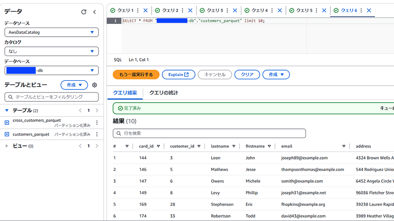
Task: Open the クエリ結果 tab
Action: (125, 93)
